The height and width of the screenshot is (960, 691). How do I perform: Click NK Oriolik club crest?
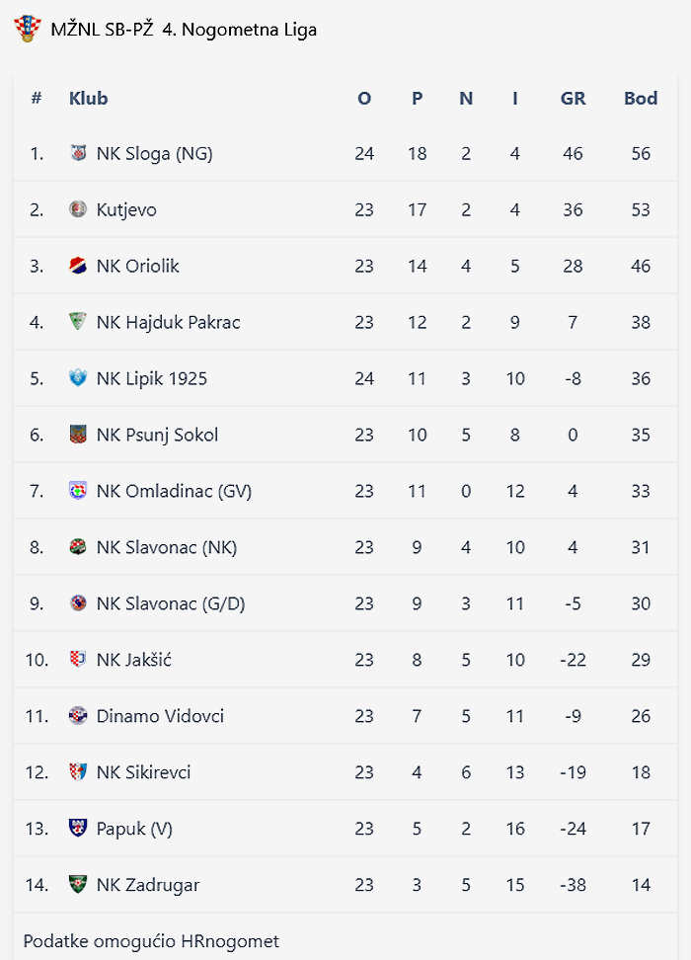78,266
